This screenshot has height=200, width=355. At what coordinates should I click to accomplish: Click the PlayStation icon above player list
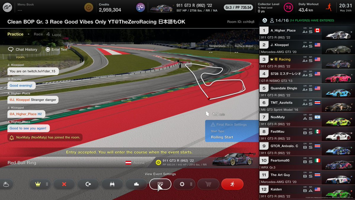(265, 20)
